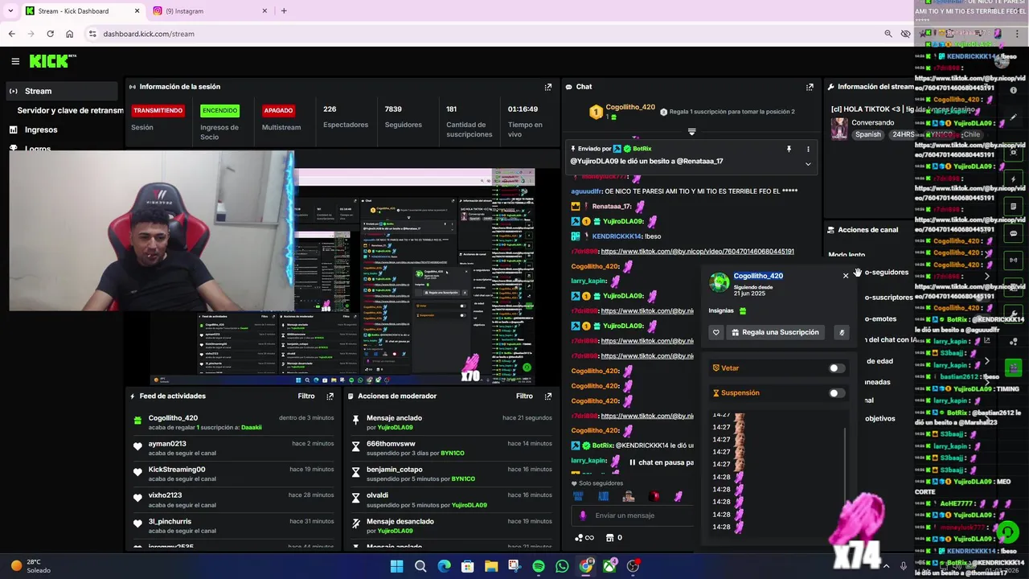The height and width of the screenshot is (579, 1029).
Task: Click the stream category thumbnail
Action: (x=839, y=129)
